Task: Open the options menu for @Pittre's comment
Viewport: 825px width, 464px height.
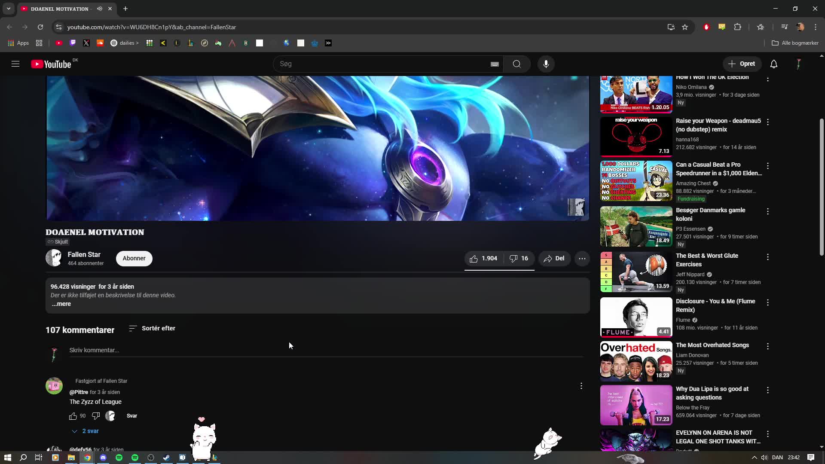Action: tap(581, 386)
